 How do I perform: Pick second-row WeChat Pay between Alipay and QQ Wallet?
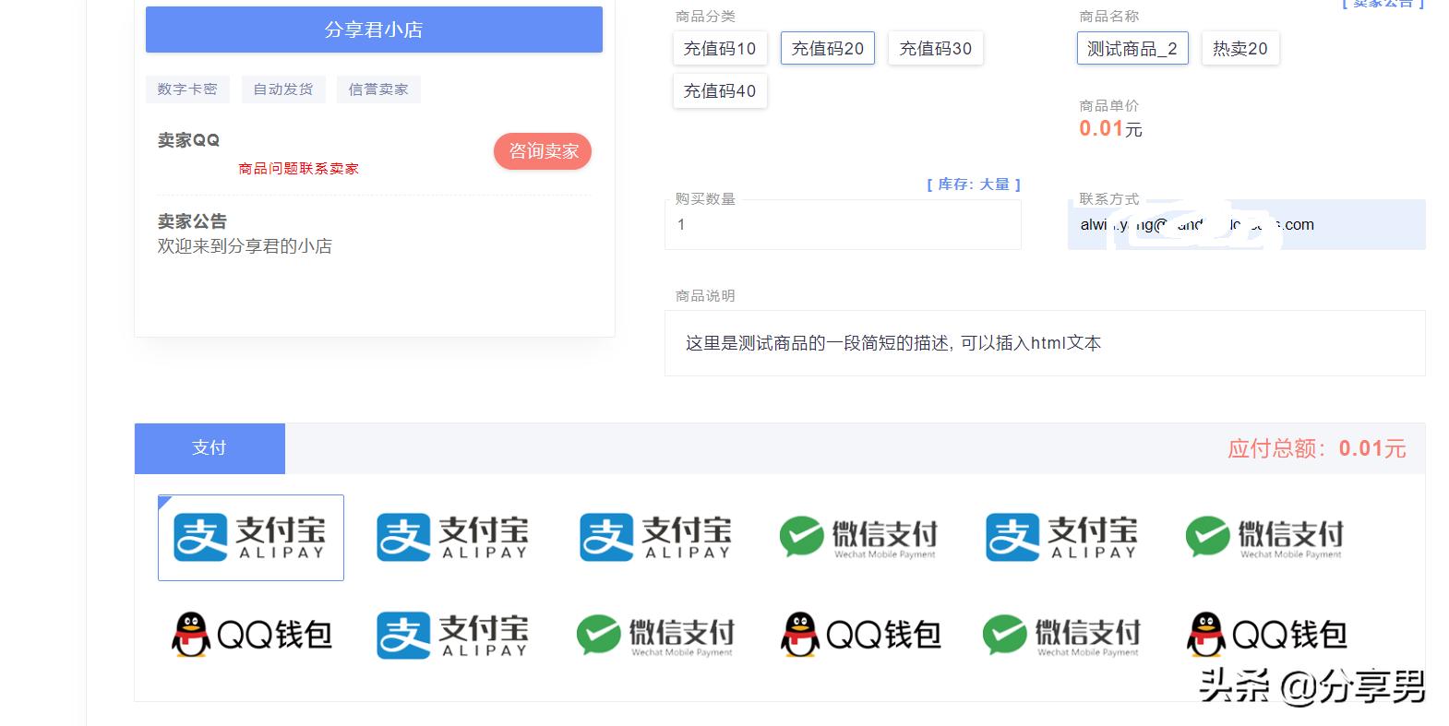(x=656, y=635)
